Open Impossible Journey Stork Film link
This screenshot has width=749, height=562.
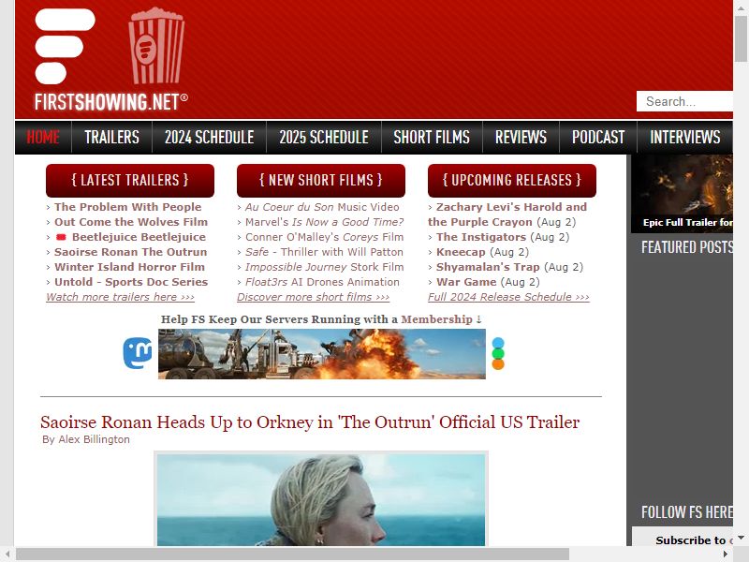[x=324, y=267]
